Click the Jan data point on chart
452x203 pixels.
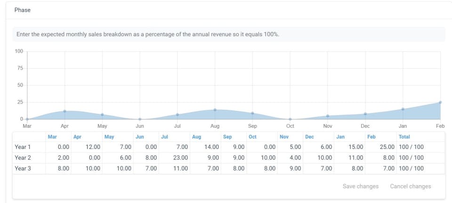pyautogui.click(x=403, y=109)
